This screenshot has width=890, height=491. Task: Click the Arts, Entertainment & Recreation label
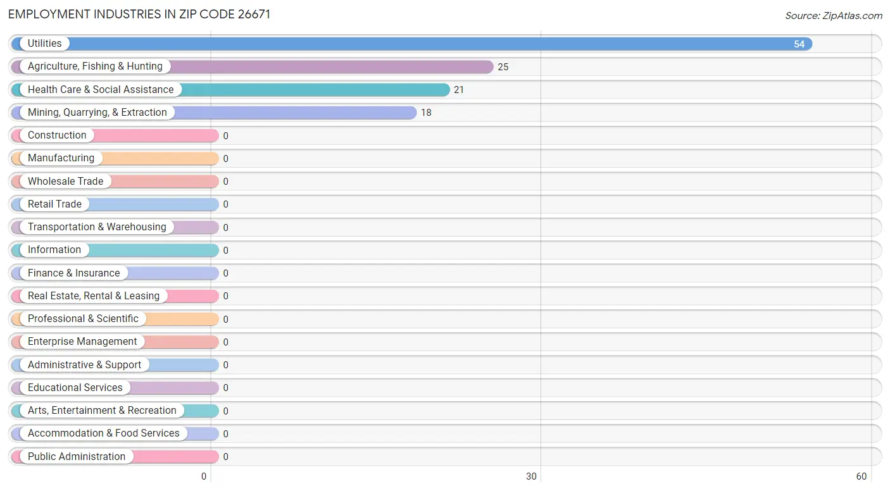coord(102,410)
